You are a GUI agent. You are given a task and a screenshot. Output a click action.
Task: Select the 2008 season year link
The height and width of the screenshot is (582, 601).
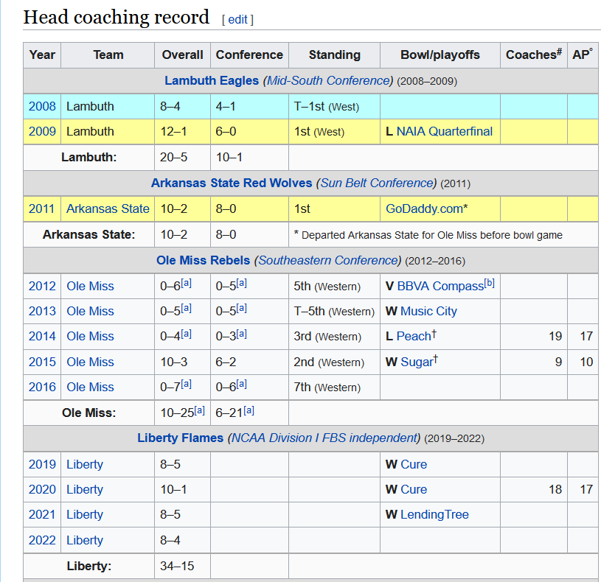pyautogui.click(x=42, y=106)
